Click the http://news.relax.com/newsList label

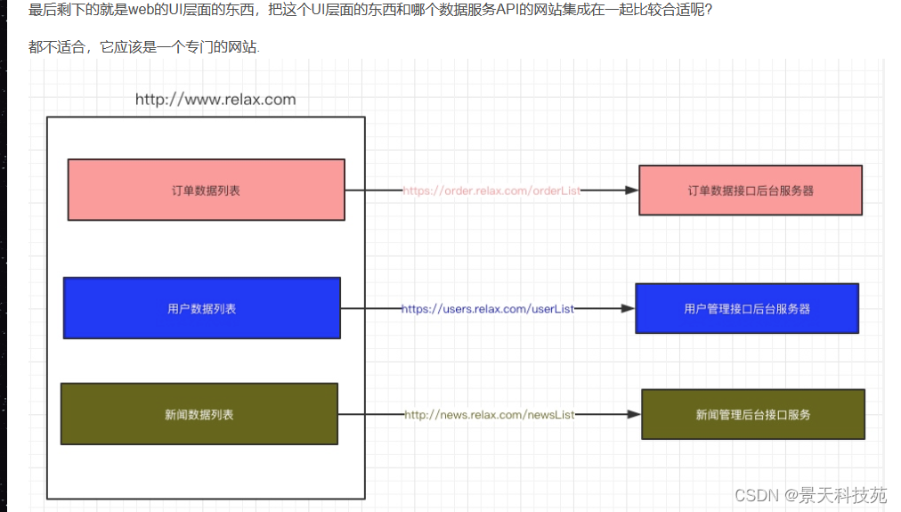click(490, 414)
